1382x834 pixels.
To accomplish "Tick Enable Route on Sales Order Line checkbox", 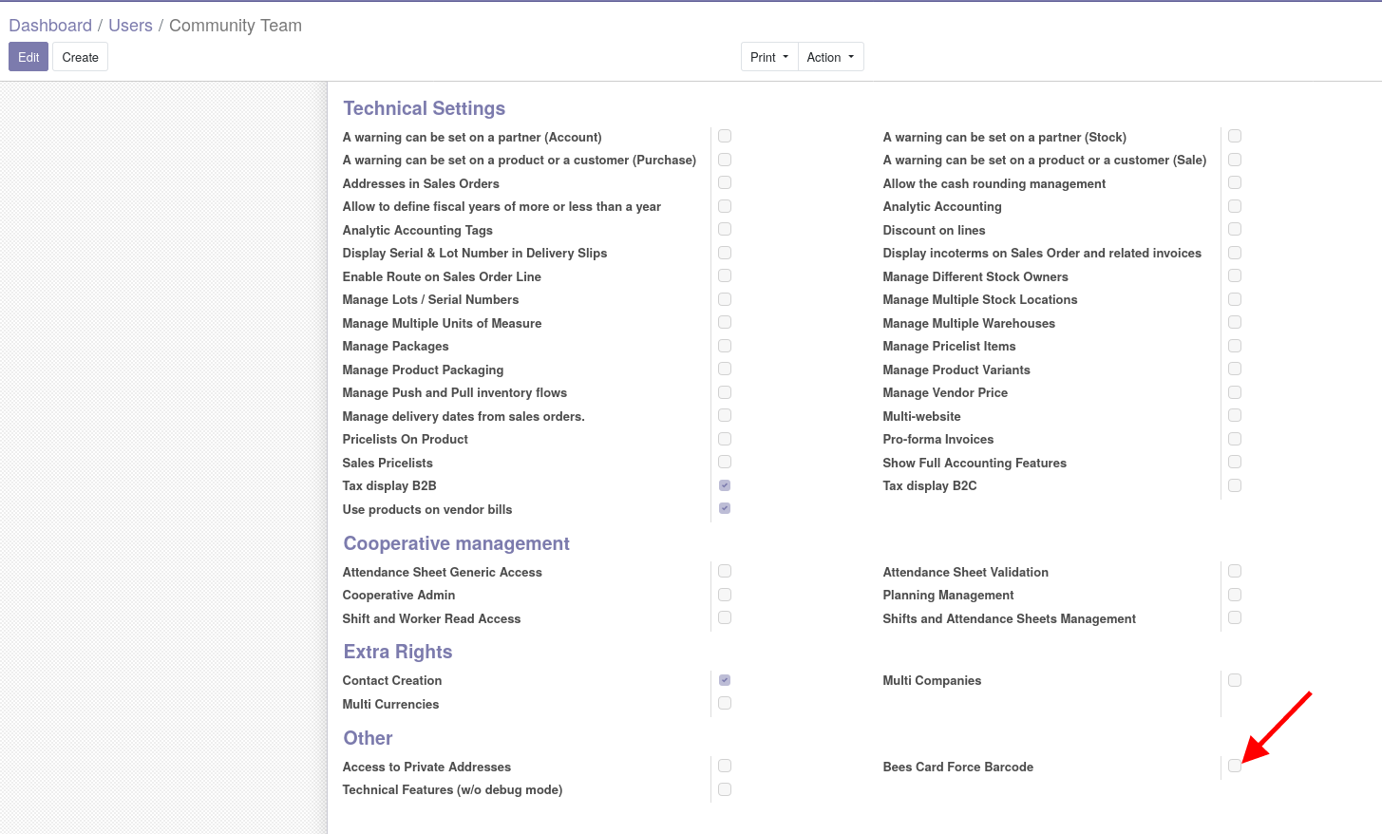I will pos(725,275).
